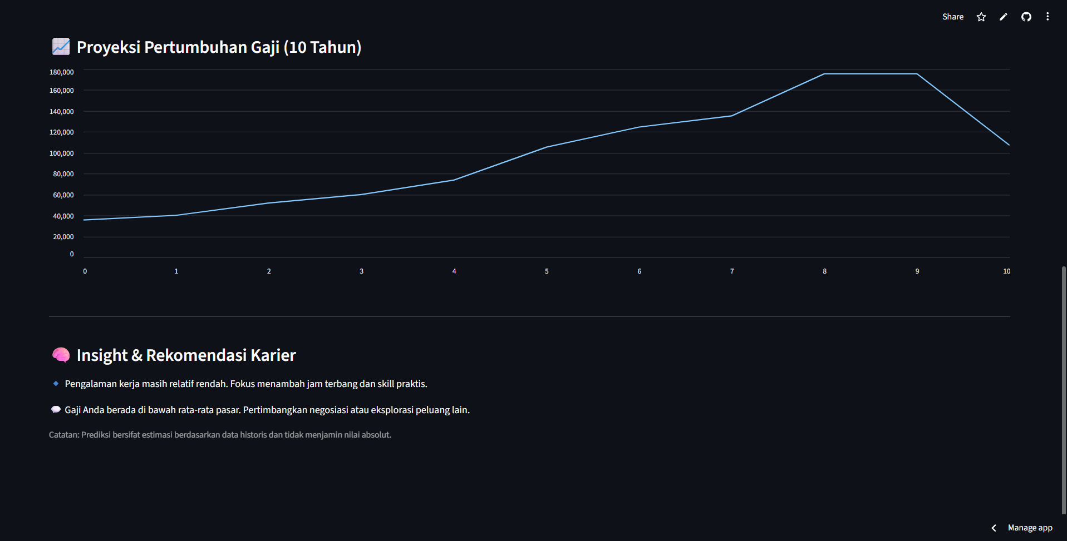Click the Proyeksi Pertumbuhan Gaji heading
The width and height of the screenshot is (1067, 541).
click(219, 47)
